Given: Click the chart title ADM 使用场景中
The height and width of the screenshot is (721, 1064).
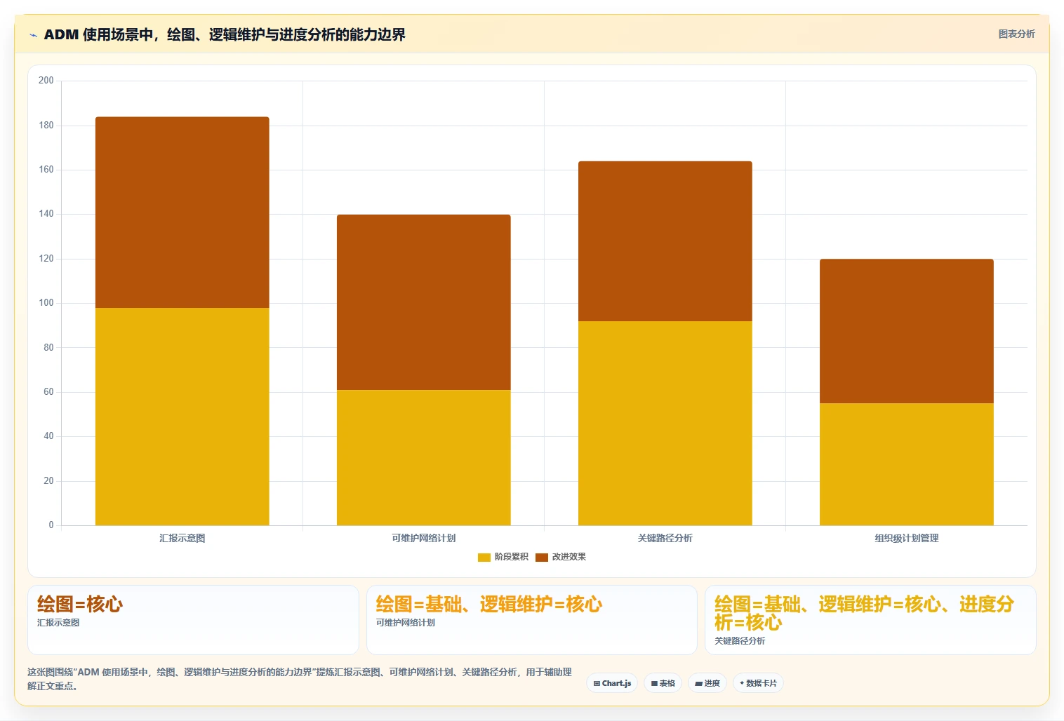Looking at the screenshot, I should click(225, 34).
